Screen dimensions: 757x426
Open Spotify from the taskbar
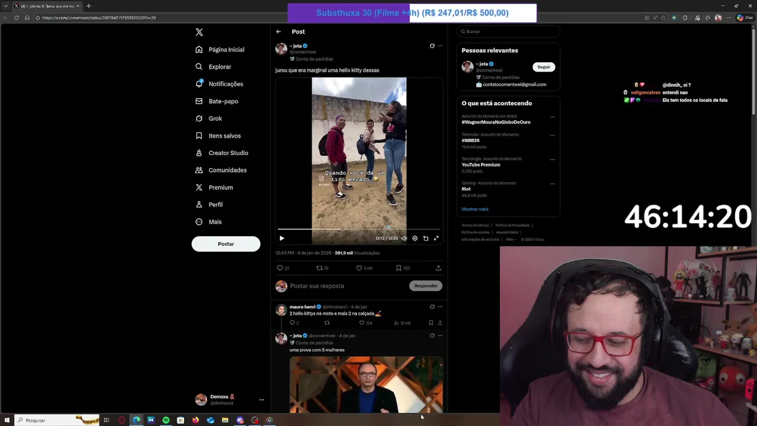pyautogui.click(x=166, y=420)
